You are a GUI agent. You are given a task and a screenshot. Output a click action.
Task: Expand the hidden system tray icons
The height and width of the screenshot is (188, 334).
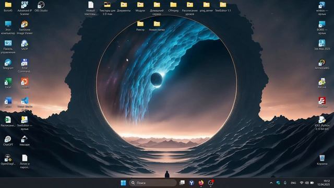point(271,183)
